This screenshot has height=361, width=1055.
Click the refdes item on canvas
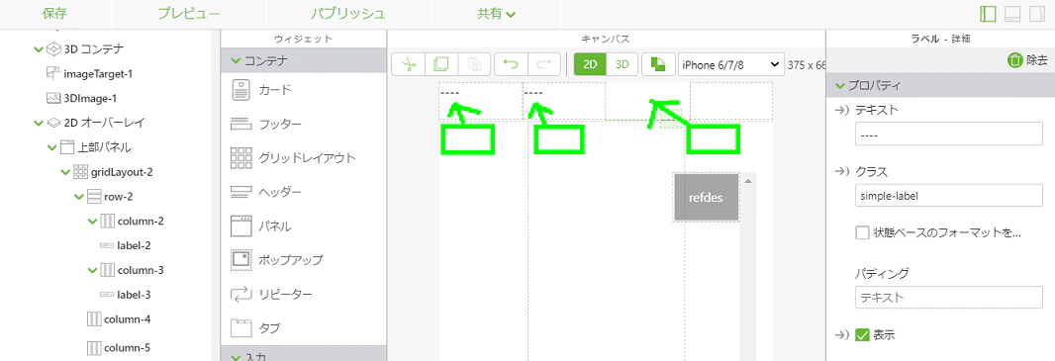tap(707, 198)
